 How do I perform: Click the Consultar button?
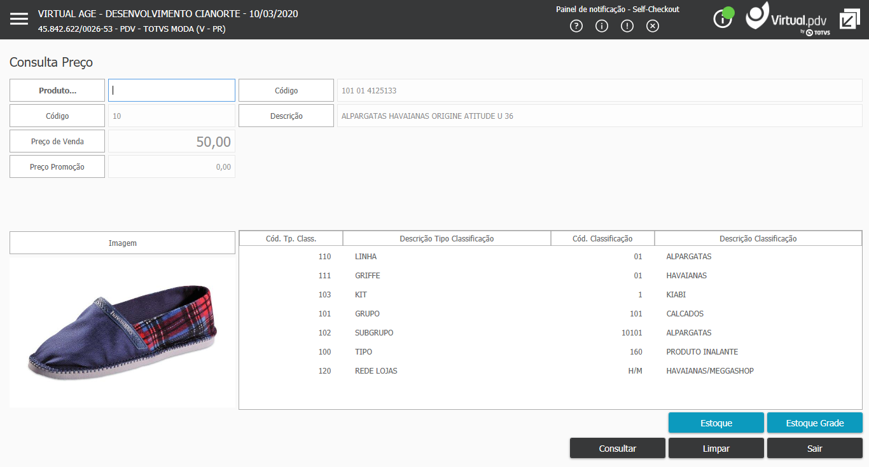(618, 449)
